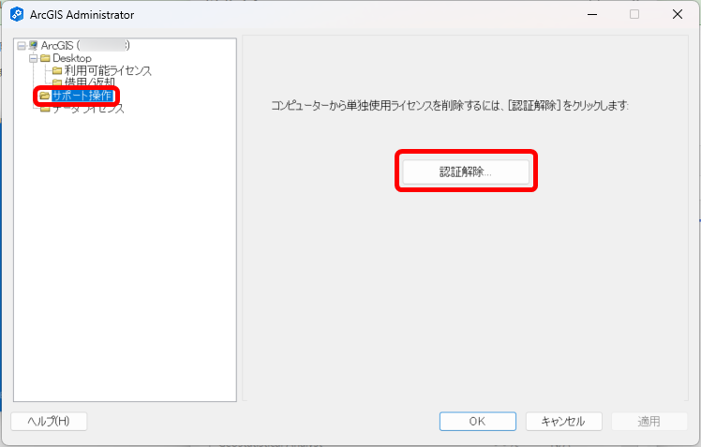Viewport: 701px width, 447px height.
Task: Click the キャンセル button
Action: click(x=563, y=422)
